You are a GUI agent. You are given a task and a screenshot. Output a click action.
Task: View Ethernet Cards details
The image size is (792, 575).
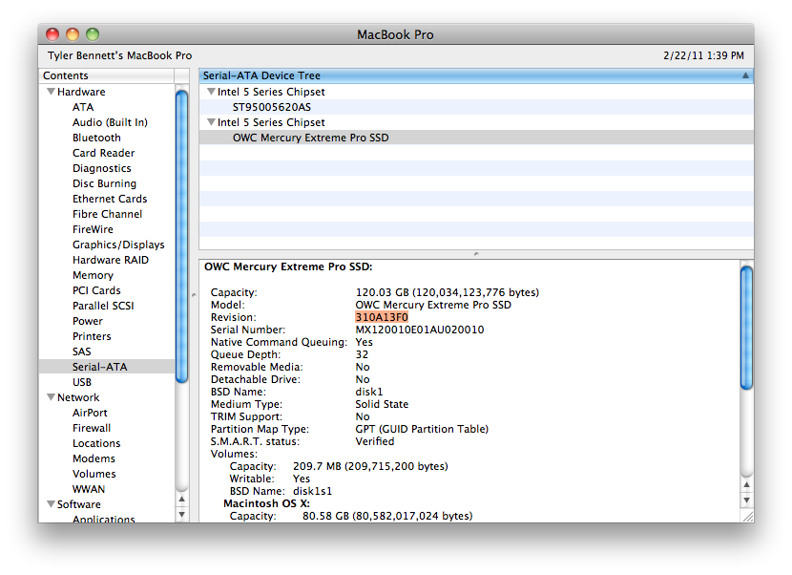(110, 199)
